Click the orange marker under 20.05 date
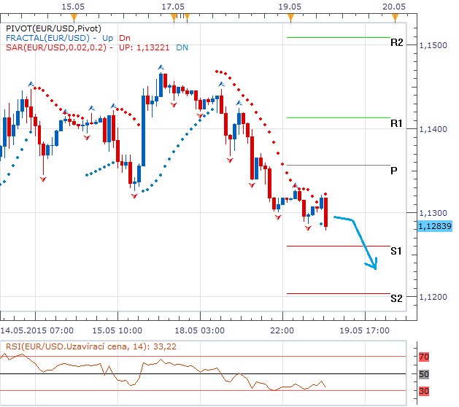The width and height of the screenshot is (459, 407). (395, 15)
